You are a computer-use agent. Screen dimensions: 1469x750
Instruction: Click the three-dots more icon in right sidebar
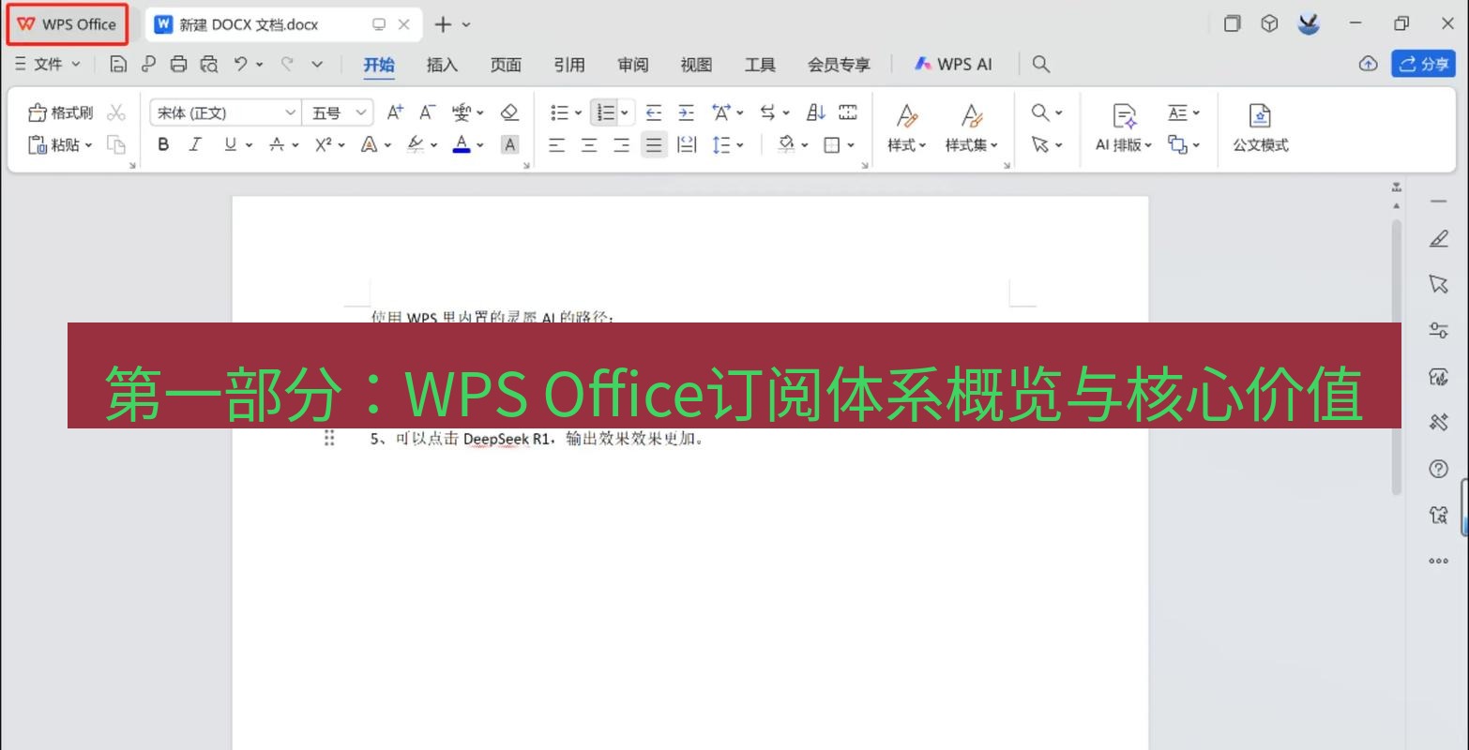[1438, 561]
